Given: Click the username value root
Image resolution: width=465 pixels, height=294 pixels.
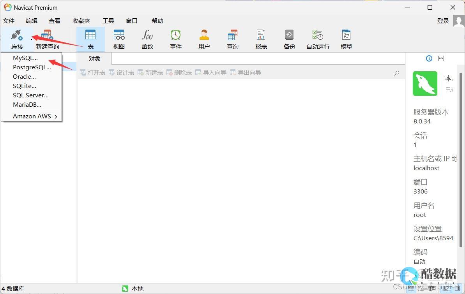Looking at the screenshot, I should (x=420, y=215).
